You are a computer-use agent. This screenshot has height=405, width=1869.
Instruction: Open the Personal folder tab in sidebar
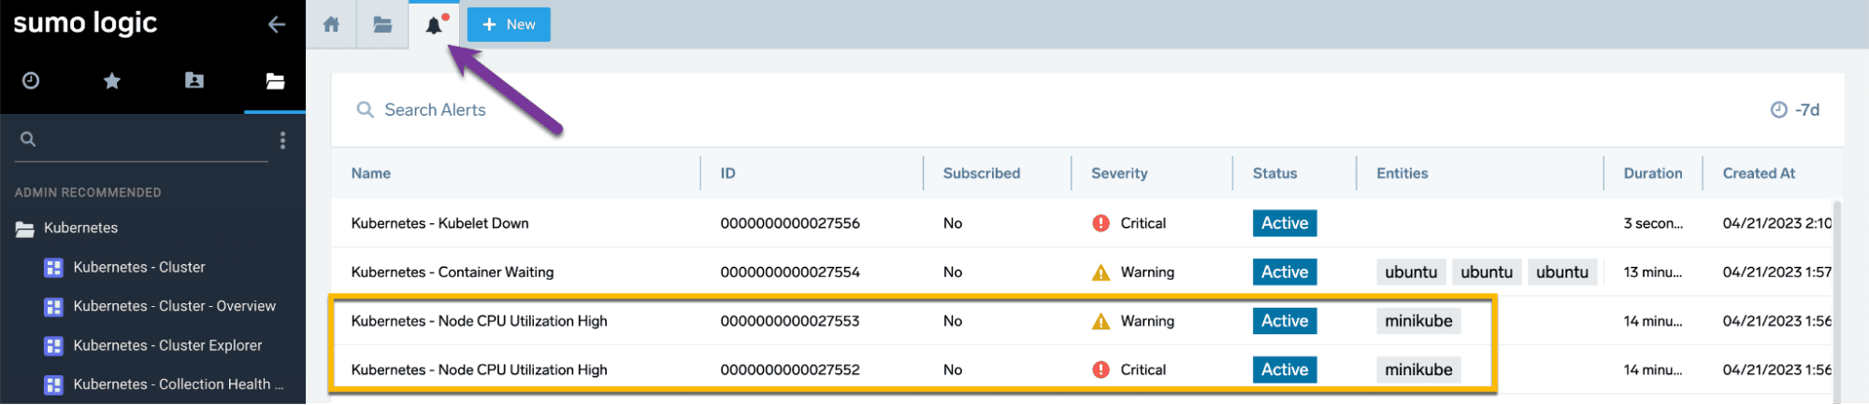[x=194, y=80]
